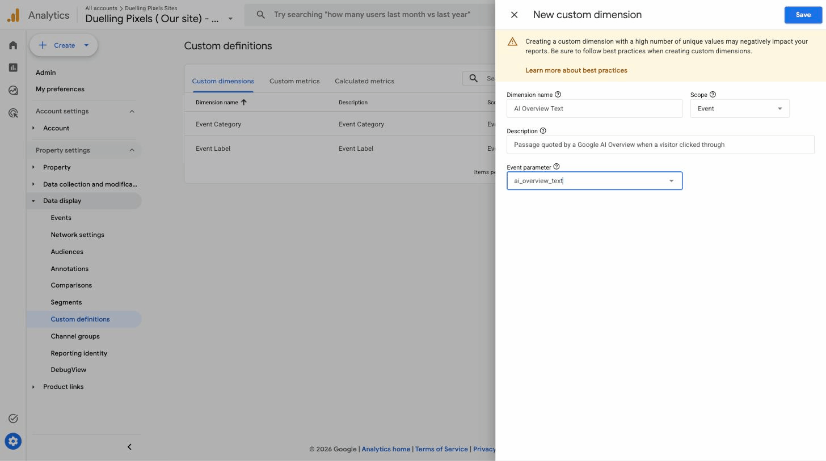Switch to the Custom dimensions tab
The height and width of the screenshot is (461, 826).
pos(223,81)
